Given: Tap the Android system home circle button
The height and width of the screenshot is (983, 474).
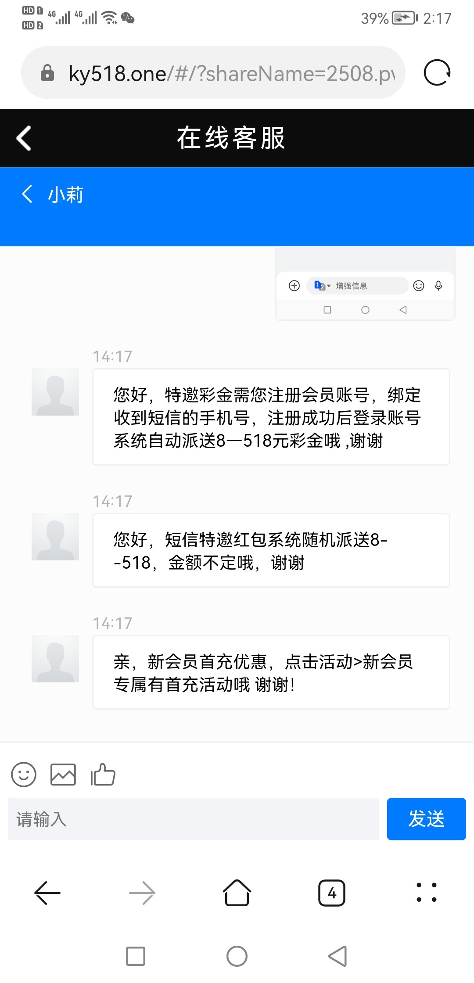Looking at the screenshot, I should click(237, 956).
